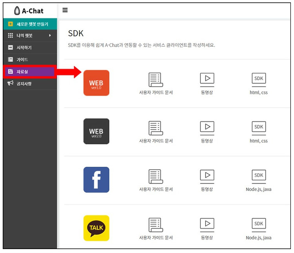Click 사용자 가이드 문서 link in KakaoTalk row

pyautogui.click(x=156, y=238)
